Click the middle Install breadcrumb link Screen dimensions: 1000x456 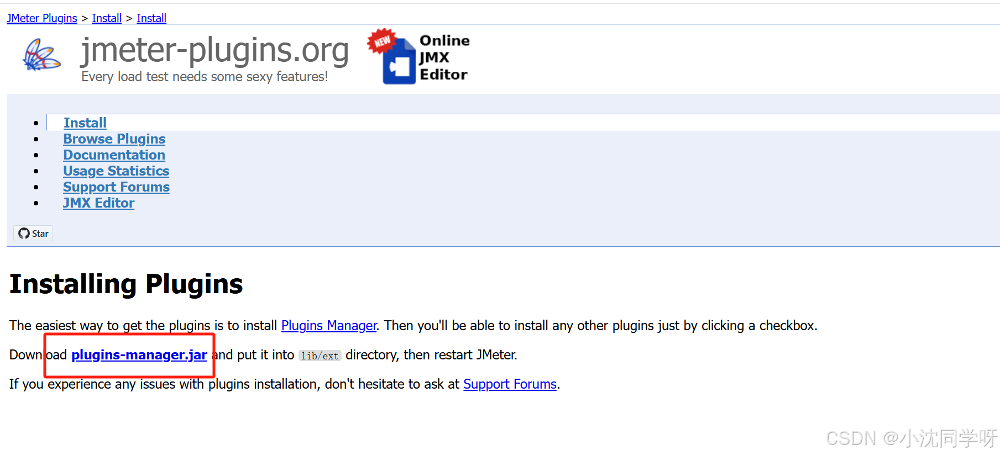[107, 18]
